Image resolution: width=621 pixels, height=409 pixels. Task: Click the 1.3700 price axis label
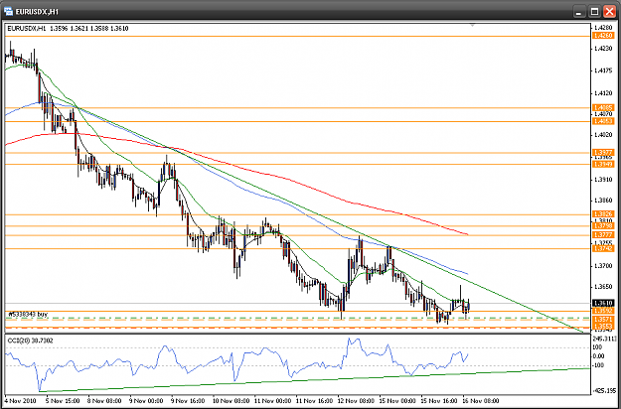[603, 266]
